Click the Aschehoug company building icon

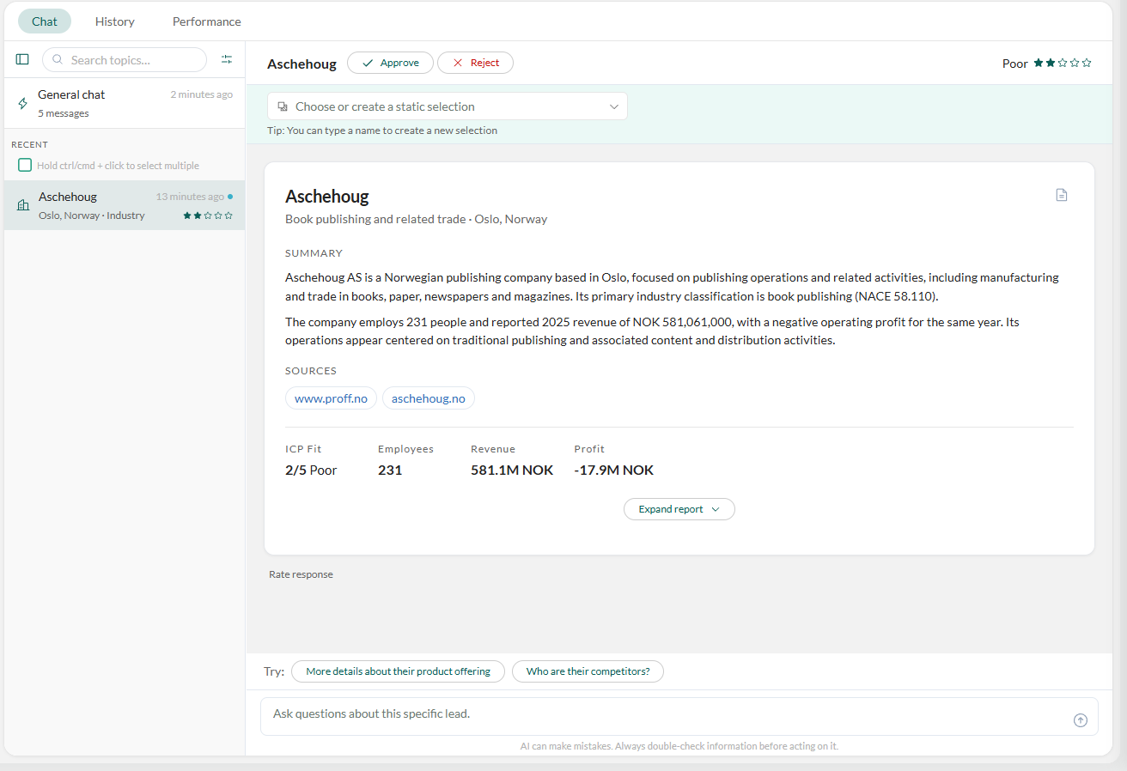pyautogui.click(x=23, y=205)
